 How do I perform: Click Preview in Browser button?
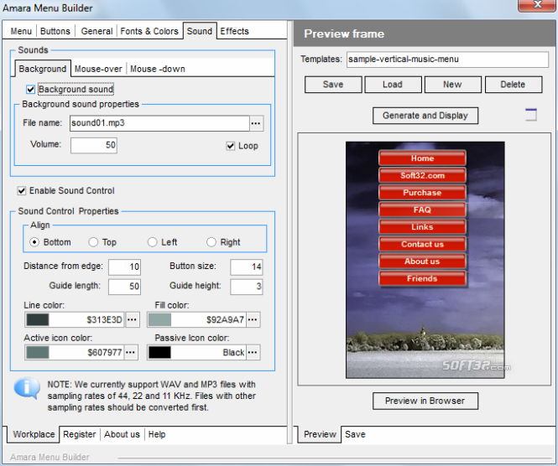(425, 401)
